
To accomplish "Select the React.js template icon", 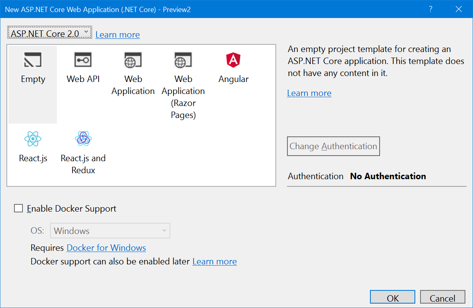I will click(32, 139).
